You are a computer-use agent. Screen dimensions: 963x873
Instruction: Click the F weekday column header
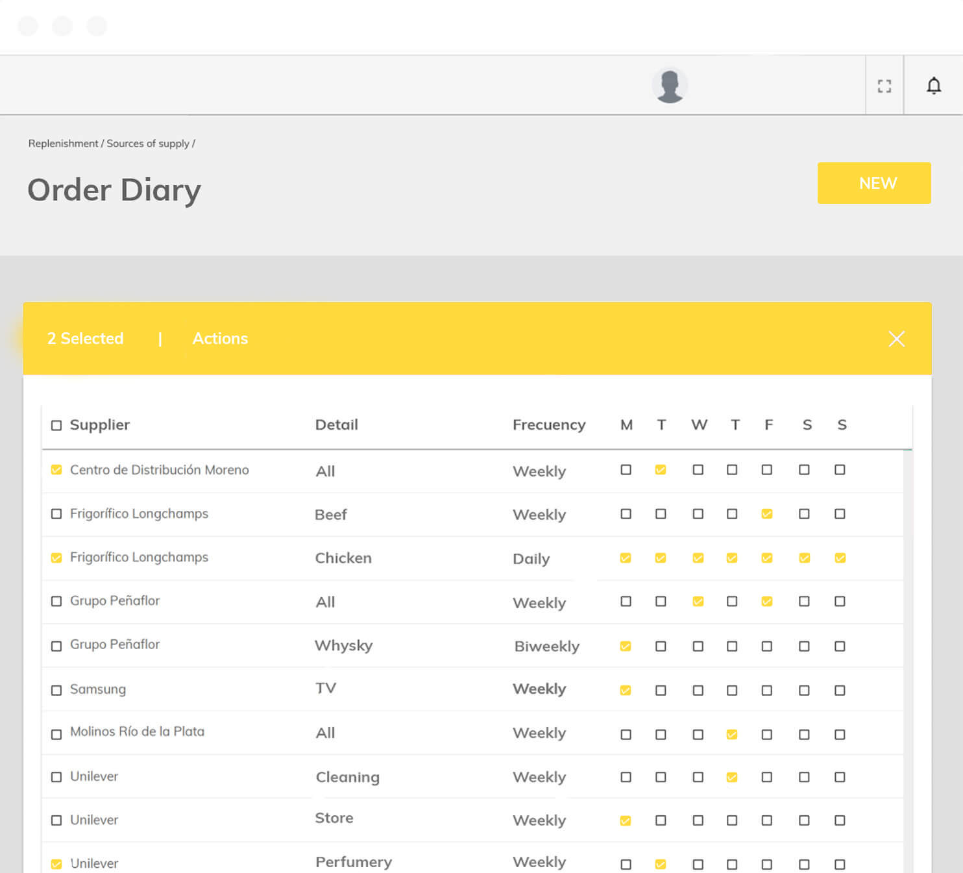click(768, 424)
